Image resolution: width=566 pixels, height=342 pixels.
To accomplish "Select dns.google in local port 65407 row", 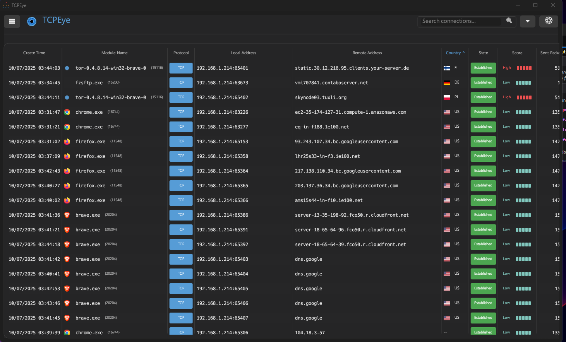I will coord(309,318).
